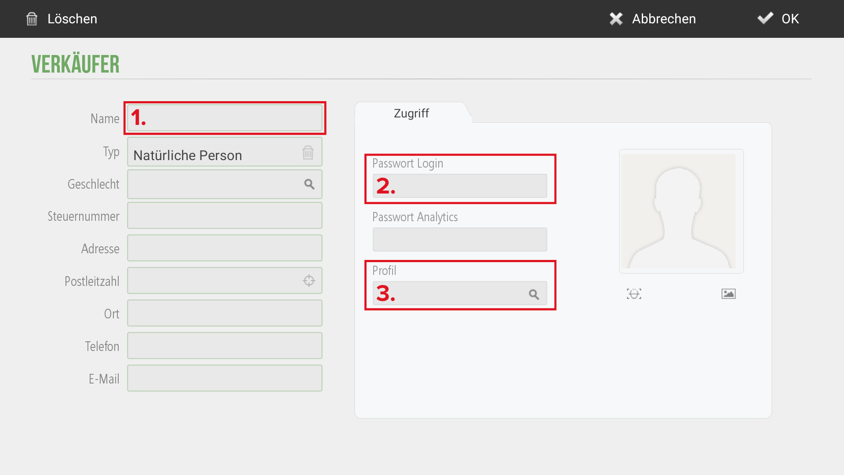
Task: Focus the Steuernummer input field
Action: pyautogui.click(x=225, y=216)
